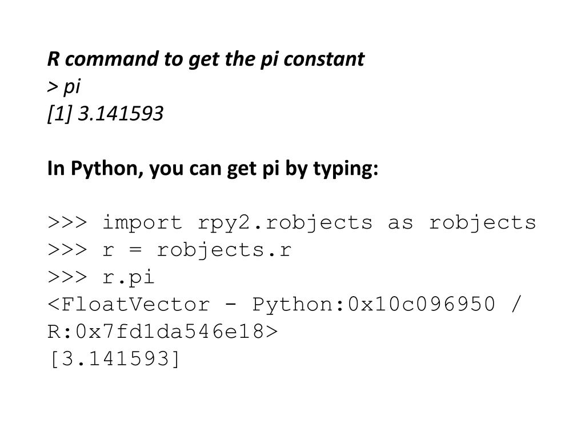Viewport: 585px width, 439px height.
Task: Click the '<FloatVector' output text
Action: tap(129, 304)
